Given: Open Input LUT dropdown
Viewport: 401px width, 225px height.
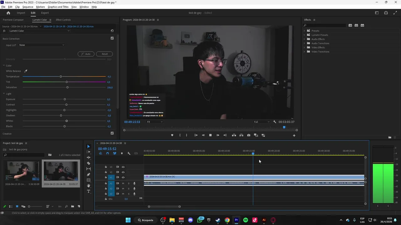Looking at the screenshot, I should click(x=41, y=45).
